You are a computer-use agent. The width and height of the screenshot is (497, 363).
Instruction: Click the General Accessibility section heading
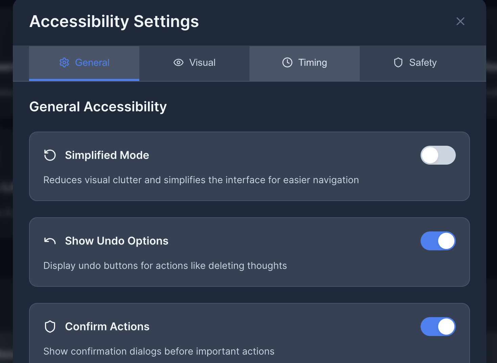tap(98, 107)
